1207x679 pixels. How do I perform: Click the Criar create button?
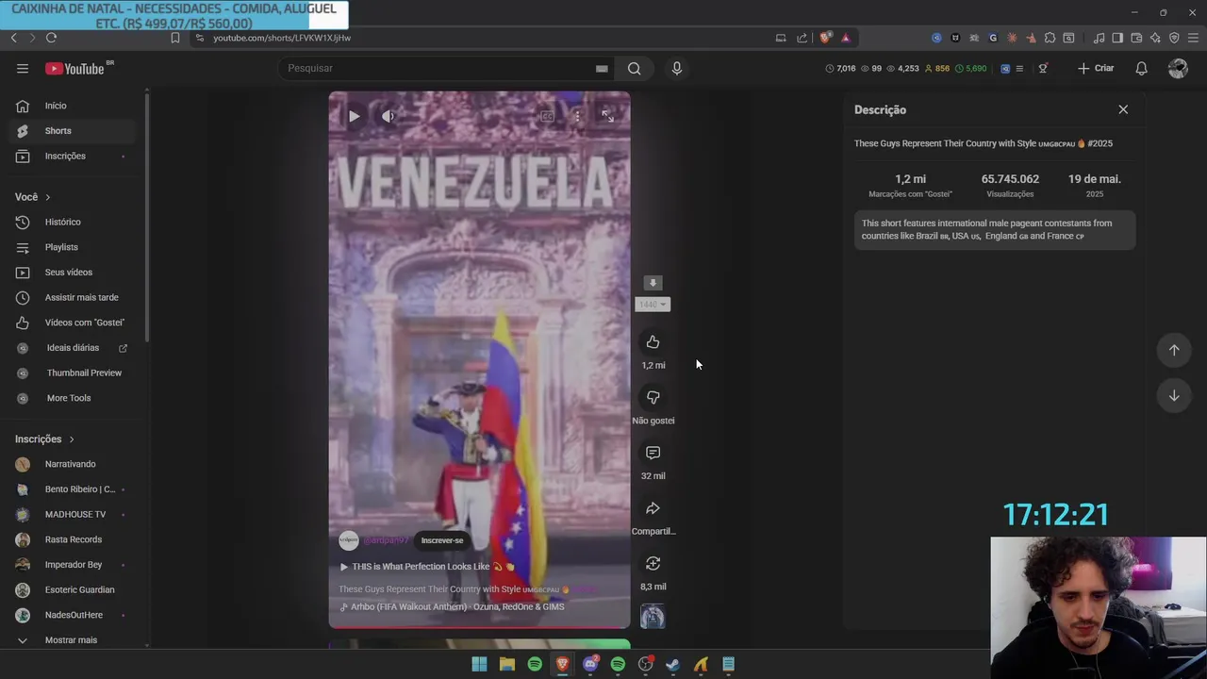pos(1096,68)
